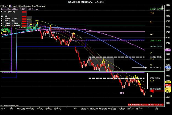The height and width of the screenshot is (115, 172).
Task: Click the 08:55:31 time axis label
Action: [x=85, y=109]
